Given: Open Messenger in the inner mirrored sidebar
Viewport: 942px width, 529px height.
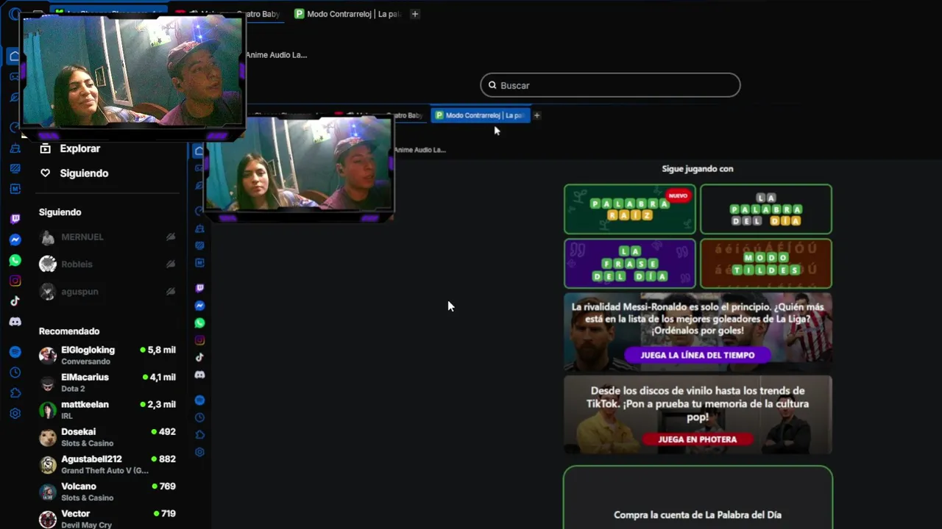Looking at the screenshot, I should click(199, 306).
